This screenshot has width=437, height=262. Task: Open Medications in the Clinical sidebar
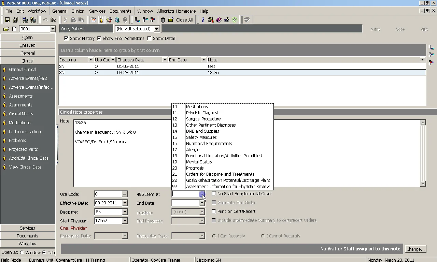[x=20, y=123]
